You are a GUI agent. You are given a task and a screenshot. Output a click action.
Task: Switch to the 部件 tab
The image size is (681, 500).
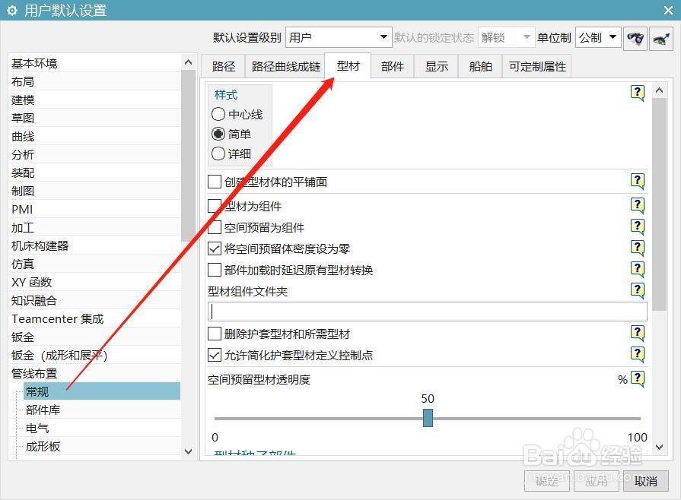pos(393,66)
